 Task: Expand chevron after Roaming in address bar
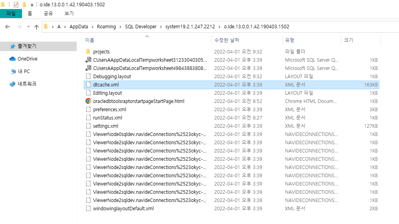[120, 27]
